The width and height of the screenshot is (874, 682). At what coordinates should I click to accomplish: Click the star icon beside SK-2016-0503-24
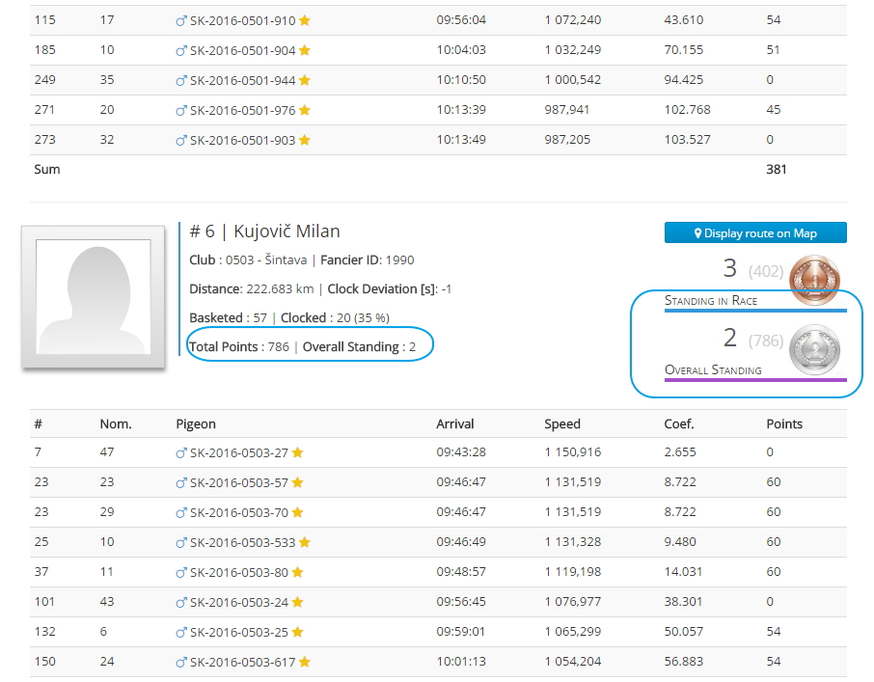[298, 602]
